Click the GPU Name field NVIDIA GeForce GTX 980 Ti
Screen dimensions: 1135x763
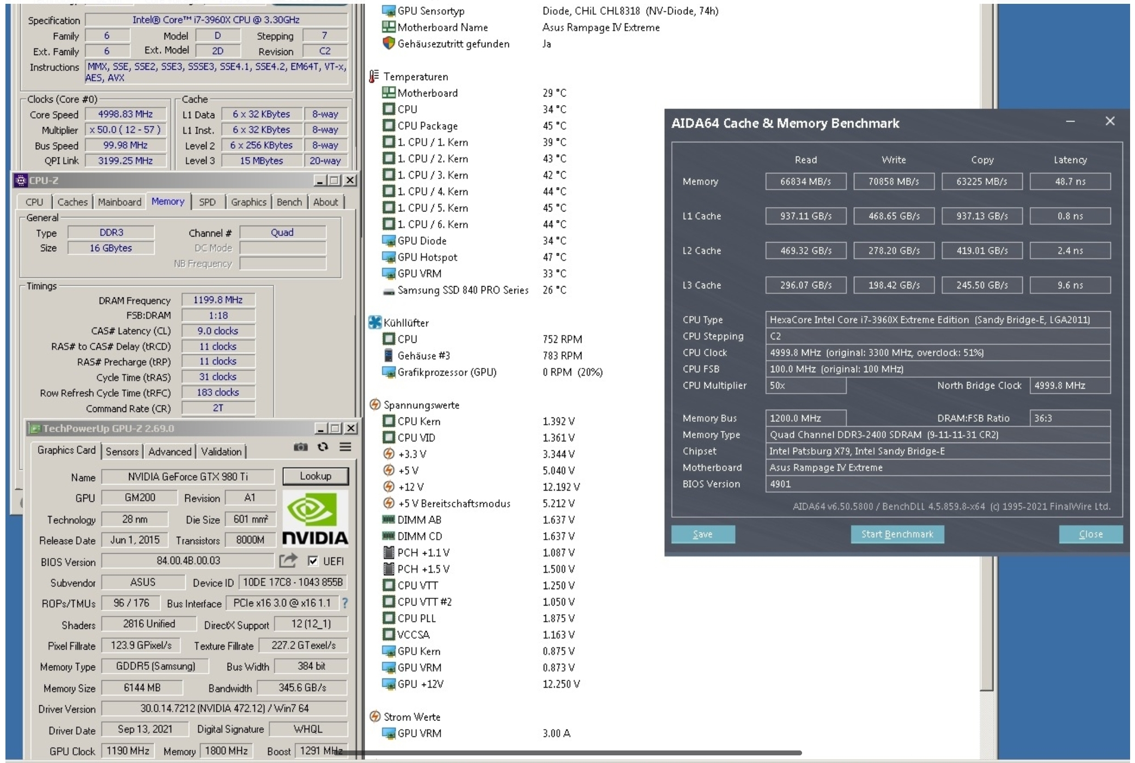click(x=188, y=477)
